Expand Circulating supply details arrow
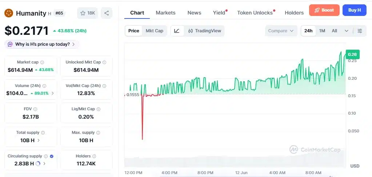 pos(44,164)
